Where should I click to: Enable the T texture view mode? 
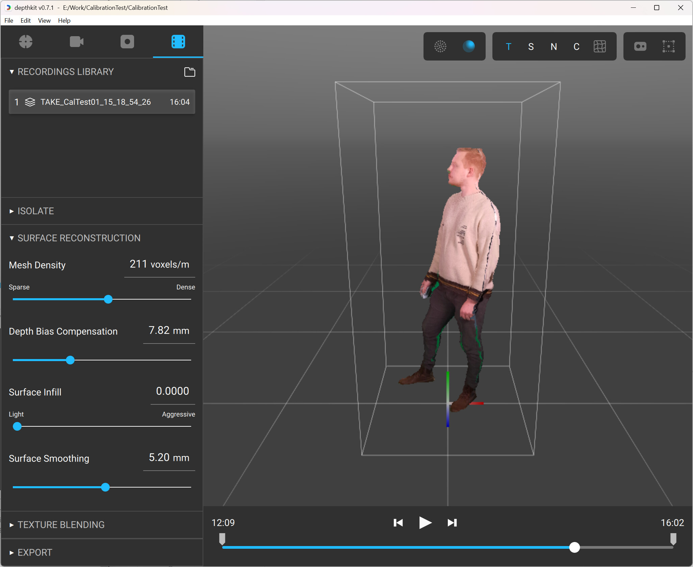509,47
